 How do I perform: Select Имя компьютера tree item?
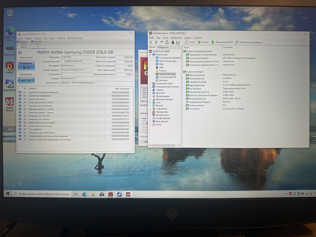(166, 61)
